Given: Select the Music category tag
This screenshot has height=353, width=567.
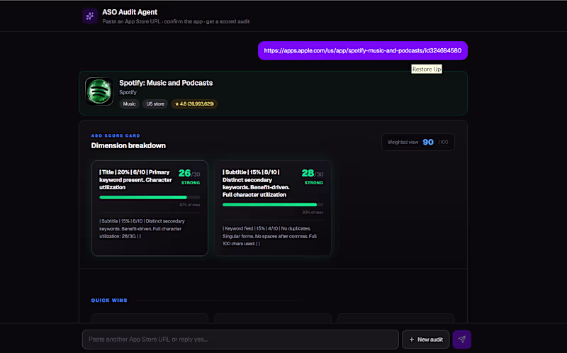Looking at the screenshot, I should coord(129,103).
